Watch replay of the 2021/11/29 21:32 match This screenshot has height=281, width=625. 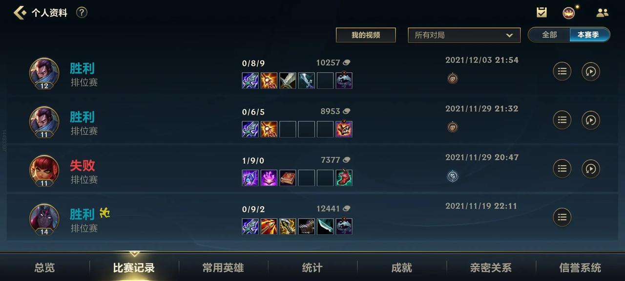coord(591,120)
